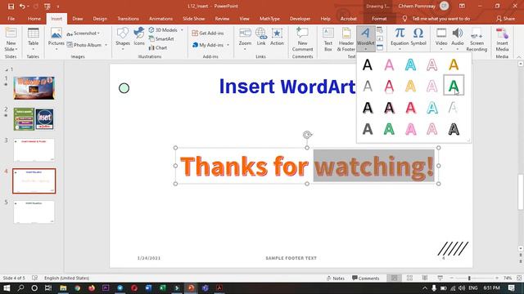Open the Animations tab
The width and height of the screenshot is (524, 294).
click(x=160, y=19)
